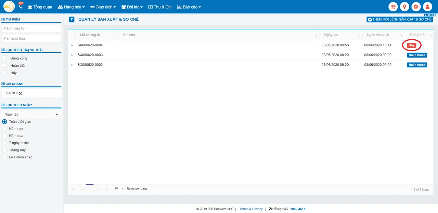Open the Ngày tạo date type dropdown
Viewport: 438px width, 213px height.
31,114
